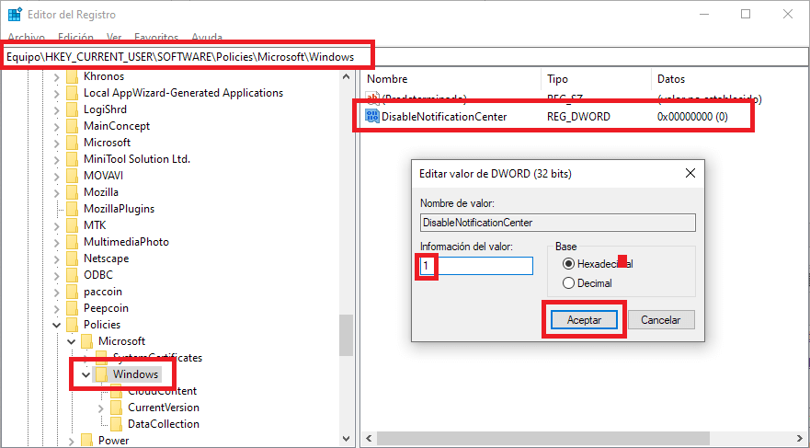Collapse the Policies tree node
Viewport: 810px width, 448px height.
coord(56,325)
